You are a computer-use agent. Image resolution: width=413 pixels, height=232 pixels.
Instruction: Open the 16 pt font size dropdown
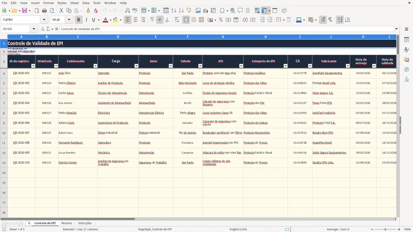click(x=69, y=20)
